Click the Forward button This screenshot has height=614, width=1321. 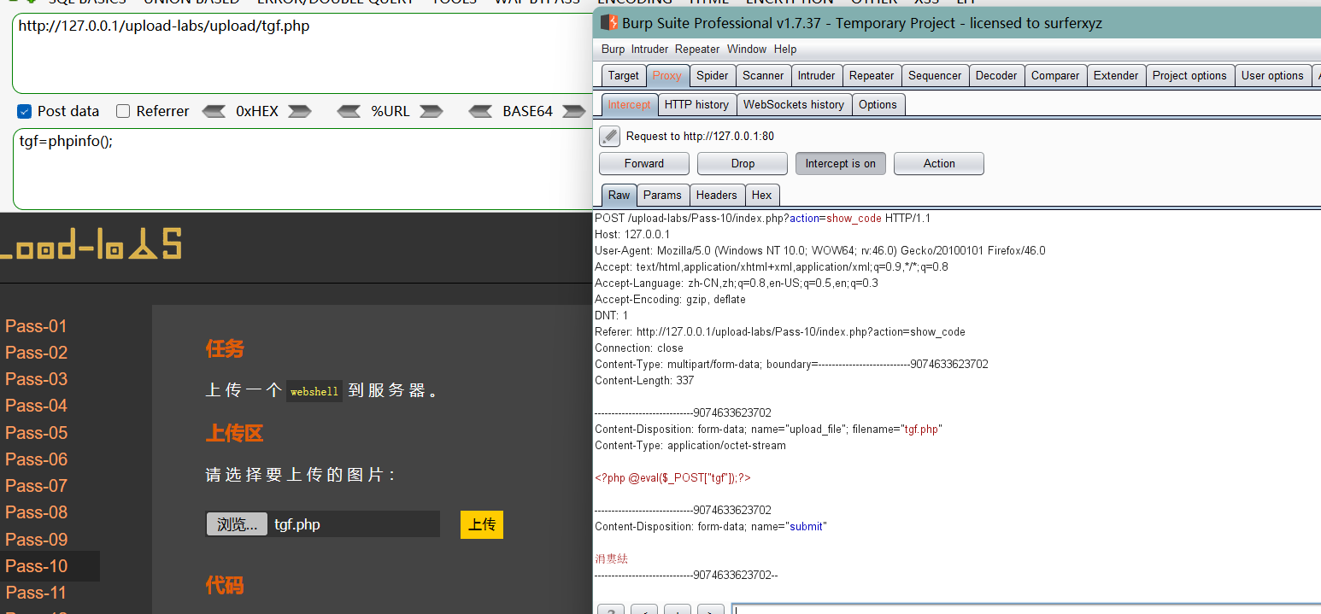[x=644, y=163]
